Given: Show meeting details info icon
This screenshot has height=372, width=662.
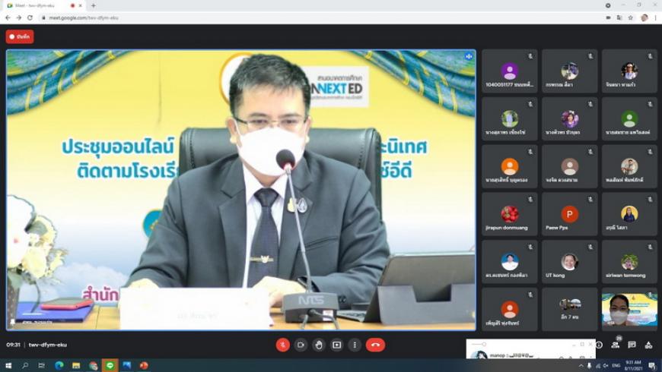Looking at the screenshot, I should pyautogui.click(x=599, y=345).
